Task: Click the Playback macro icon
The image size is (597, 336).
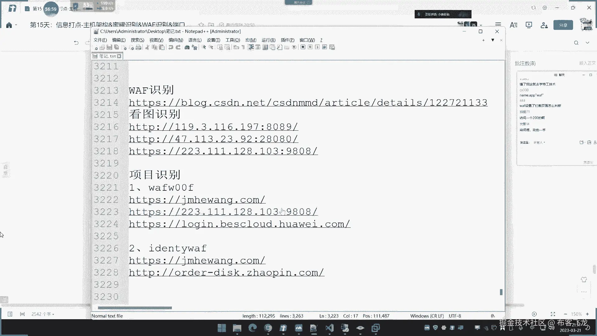Action: click(317, 47)
